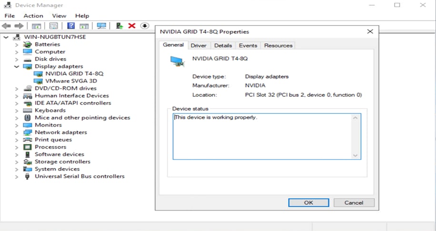Select VMware SVGA 3D in device tree
Viewport: 436px width, 231px height.
point(71,81)
